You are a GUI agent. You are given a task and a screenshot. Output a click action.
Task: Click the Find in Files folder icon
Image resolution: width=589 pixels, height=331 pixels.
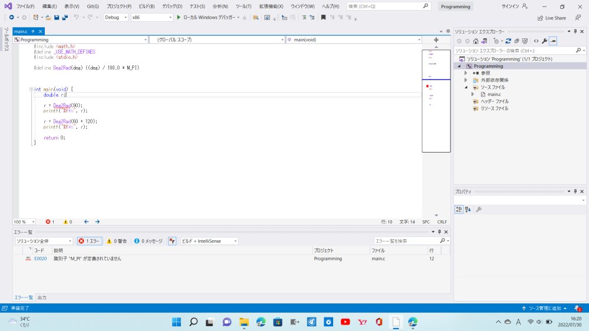(256, 17)
